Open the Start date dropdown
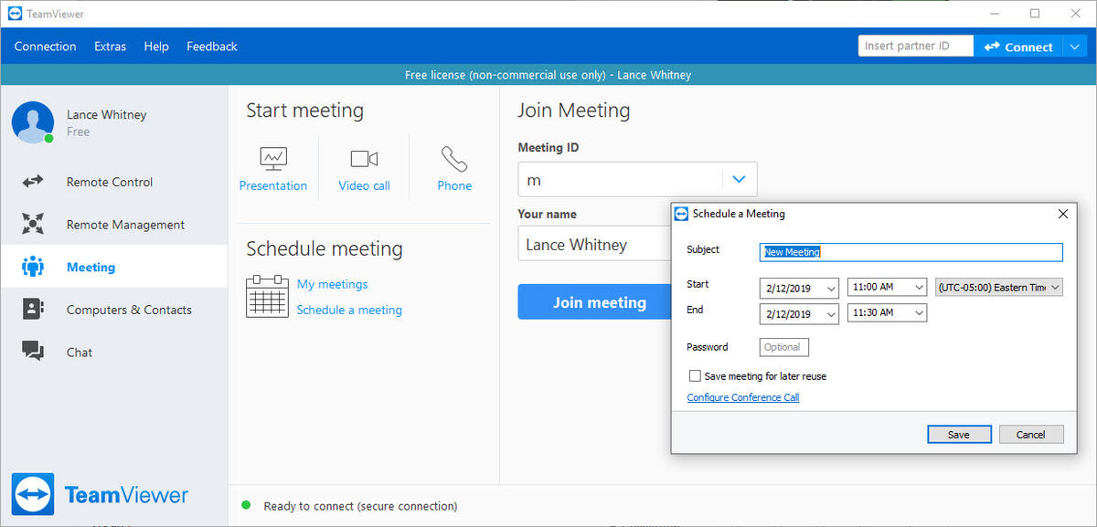This screenshot has height=527, width=1097. point(831,288)
